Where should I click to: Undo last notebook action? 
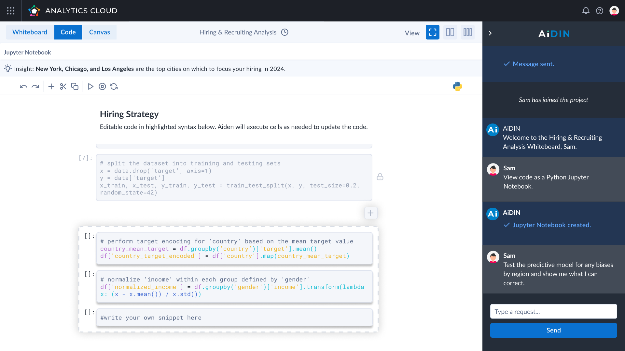tap(23, 86)
